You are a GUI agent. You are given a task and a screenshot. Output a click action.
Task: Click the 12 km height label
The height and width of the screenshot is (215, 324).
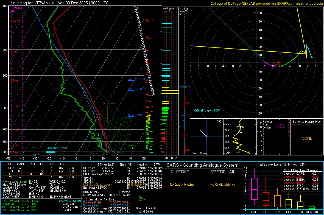tap(16, 52)
